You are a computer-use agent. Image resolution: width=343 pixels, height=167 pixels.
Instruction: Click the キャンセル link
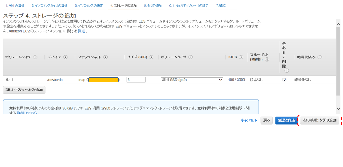coord(249,120)
